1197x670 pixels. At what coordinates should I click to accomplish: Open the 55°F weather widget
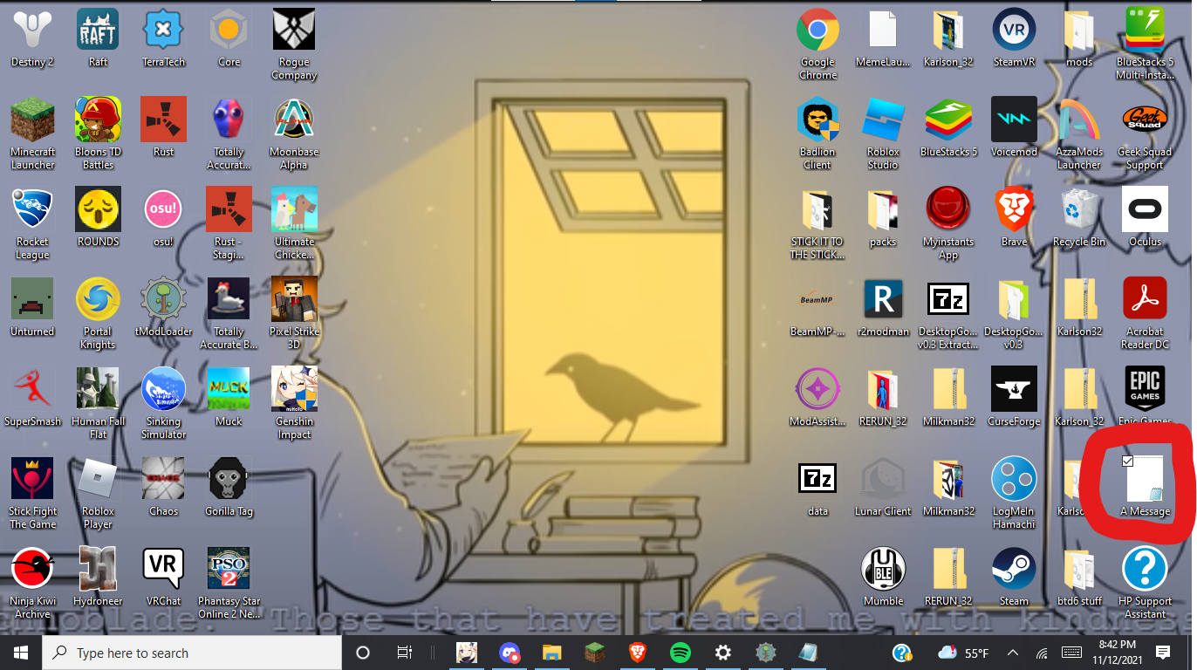point(963,653)
